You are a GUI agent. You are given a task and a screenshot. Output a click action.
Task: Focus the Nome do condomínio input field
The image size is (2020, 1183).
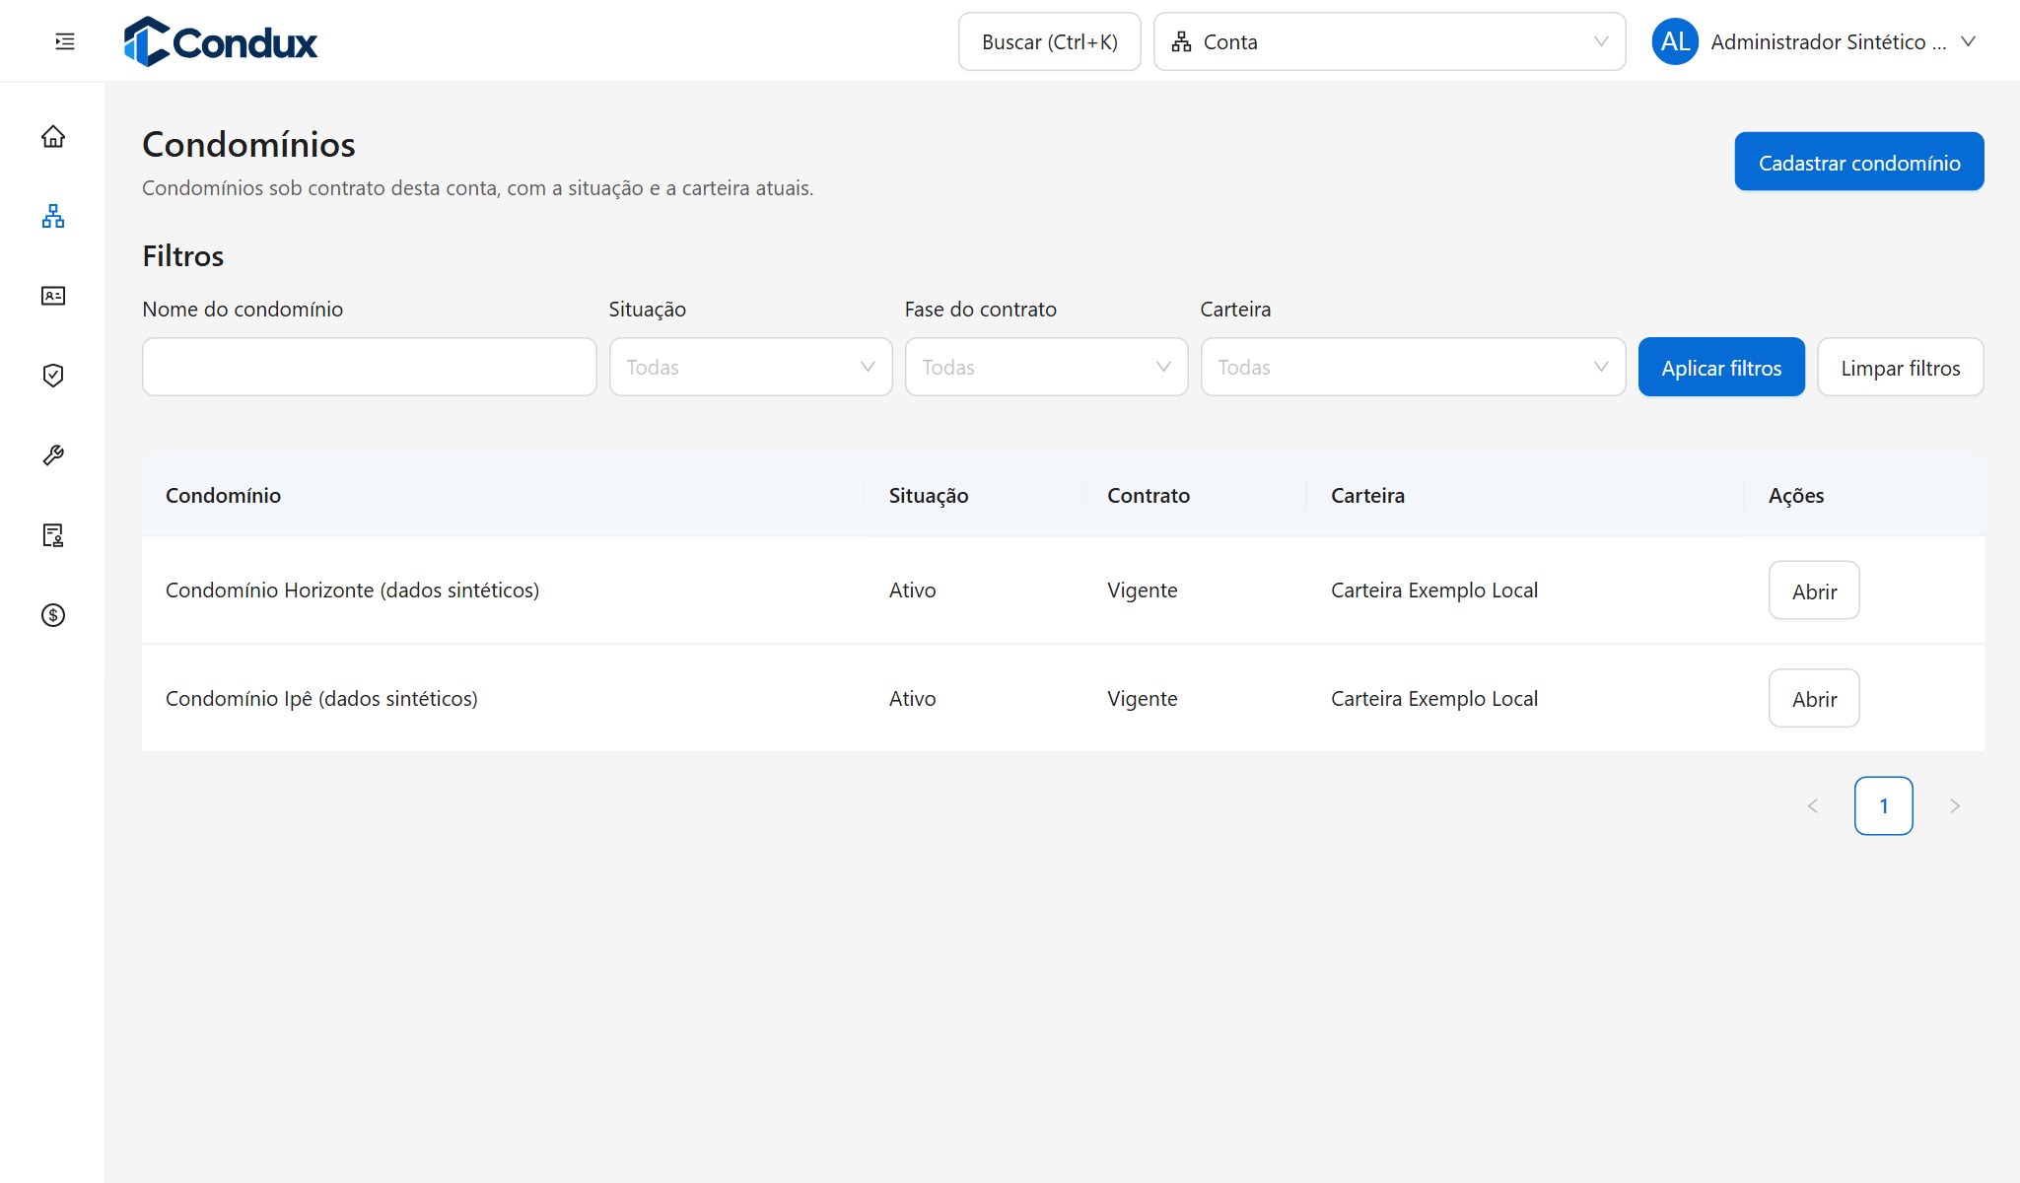[x=369, y=367]
